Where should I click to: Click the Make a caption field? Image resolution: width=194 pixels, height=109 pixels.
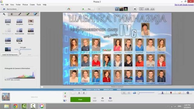coord(117,87)
